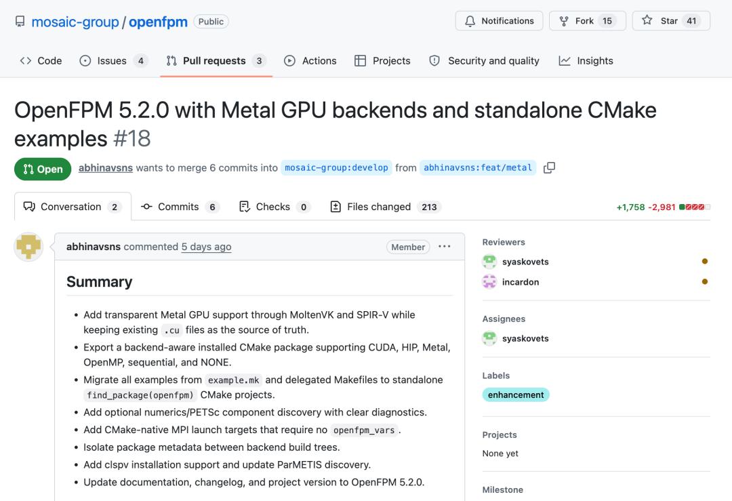This screenshot has width=732, height=501.
Task: Click pending review dot for syaskovets
Action: tap(705, 262)
